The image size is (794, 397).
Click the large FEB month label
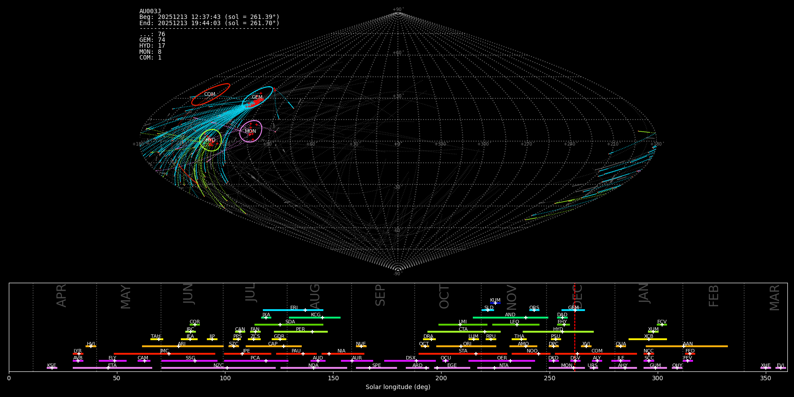(714, 296)
